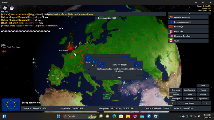
Task: Collapse the player list with the V arrow
Action: (x=189, y=13)
